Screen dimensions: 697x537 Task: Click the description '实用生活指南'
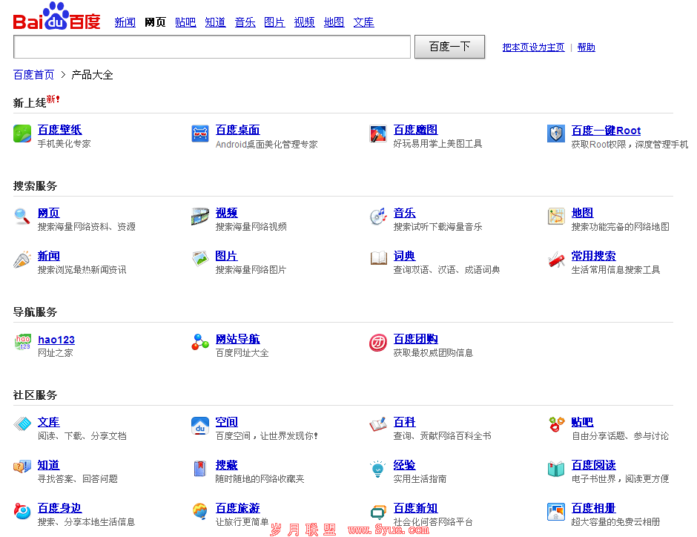pyautogui.click(x=420, y=478)
